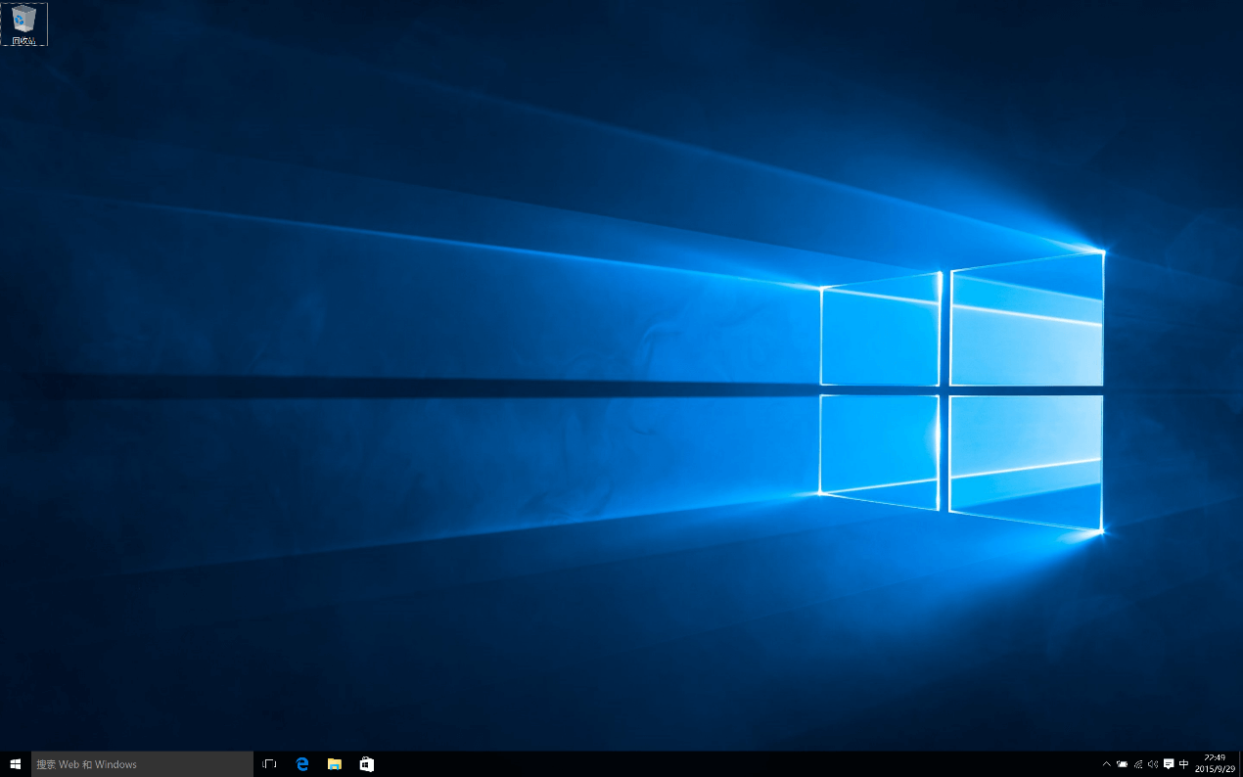Launch Microsoft Edge from the taskbar
The width and height of the screenshot is (1243, 777).
(x=302, y=764)
